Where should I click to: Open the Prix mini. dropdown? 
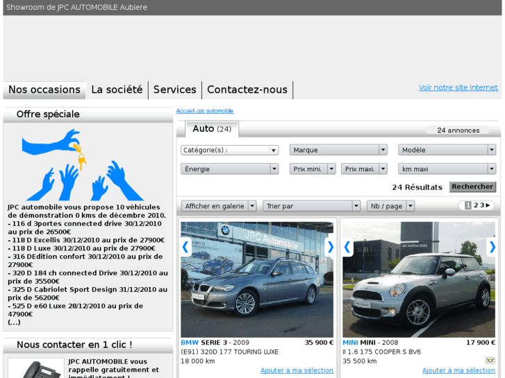click(313, 169)
